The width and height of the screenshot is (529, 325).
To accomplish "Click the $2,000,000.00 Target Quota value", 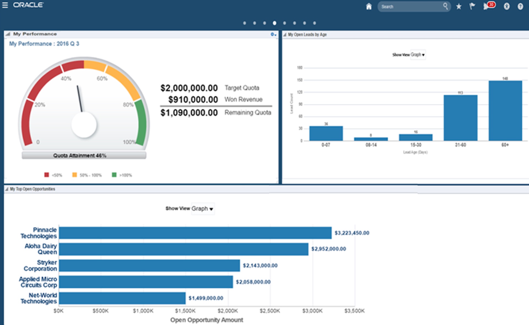I will (x=189, y=88).
